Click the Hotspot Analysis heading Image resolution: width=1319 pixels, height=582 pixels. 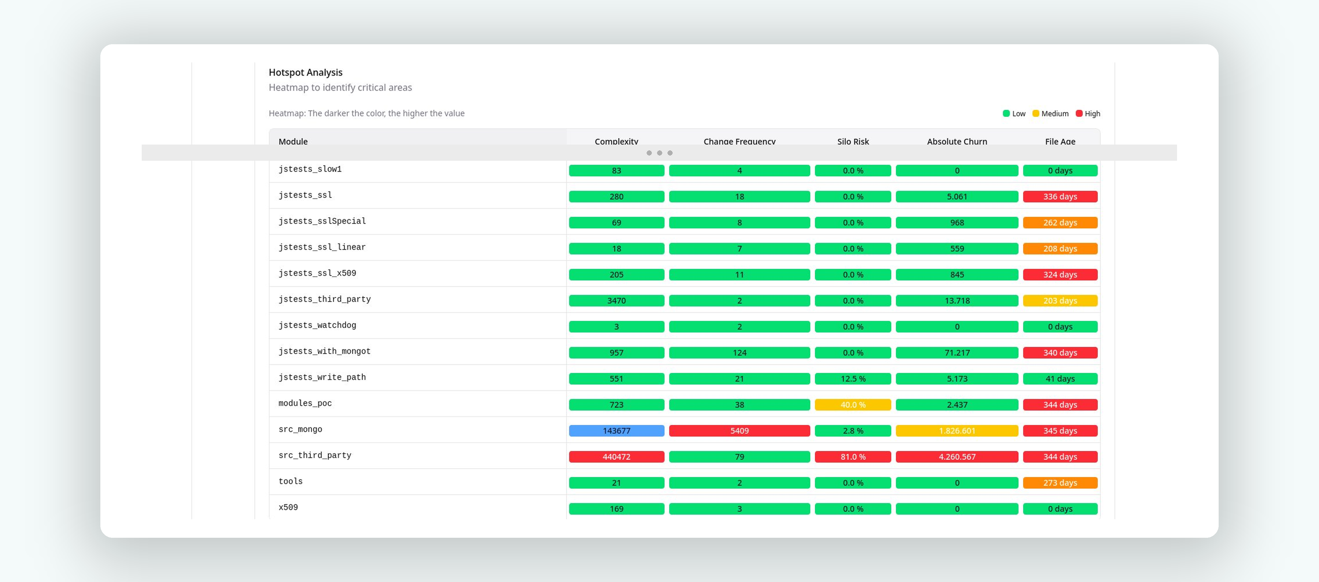(305, 72)
